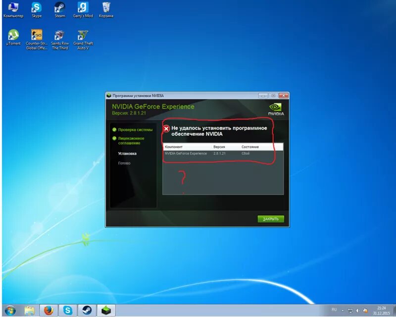Select Saints Row The Third shortcut
Screen dimensions: 396x317
[x=60, y=40]
